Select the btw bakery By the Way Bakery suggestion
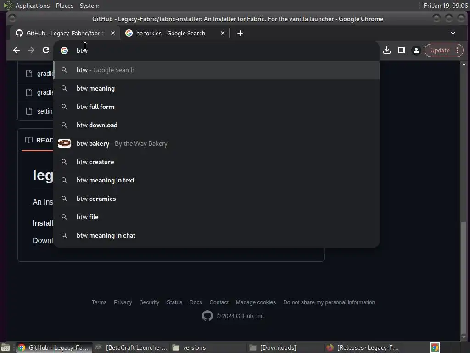 [217, 143]
